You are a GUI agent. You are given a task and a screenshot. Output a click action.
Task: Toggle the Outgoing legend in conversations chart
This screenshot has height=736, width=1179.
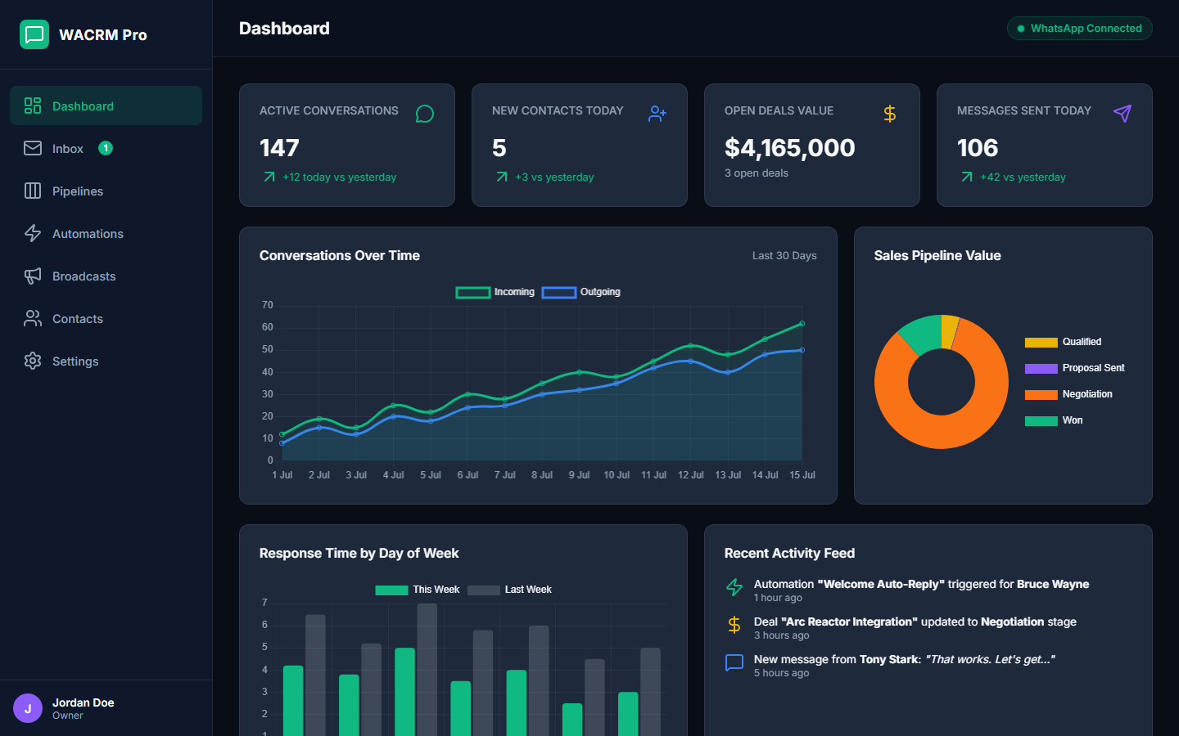581,292
